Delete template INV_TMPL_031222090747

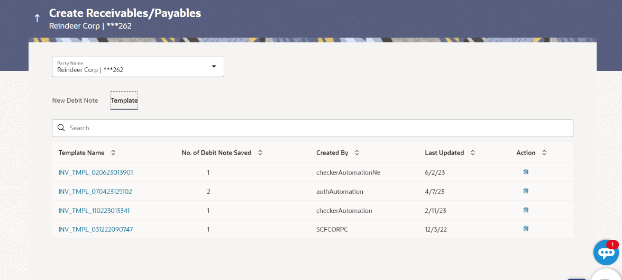526,228
